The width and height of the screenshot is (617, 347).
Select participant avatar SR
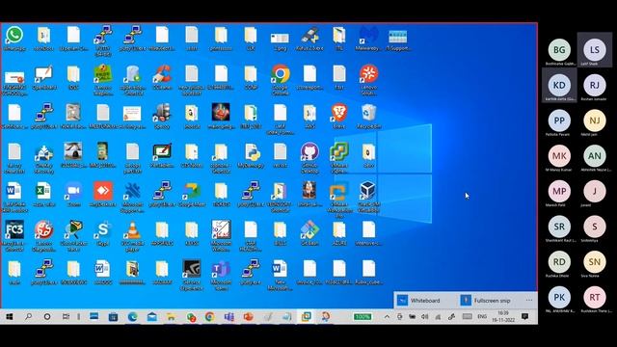[x=559, y=227]
